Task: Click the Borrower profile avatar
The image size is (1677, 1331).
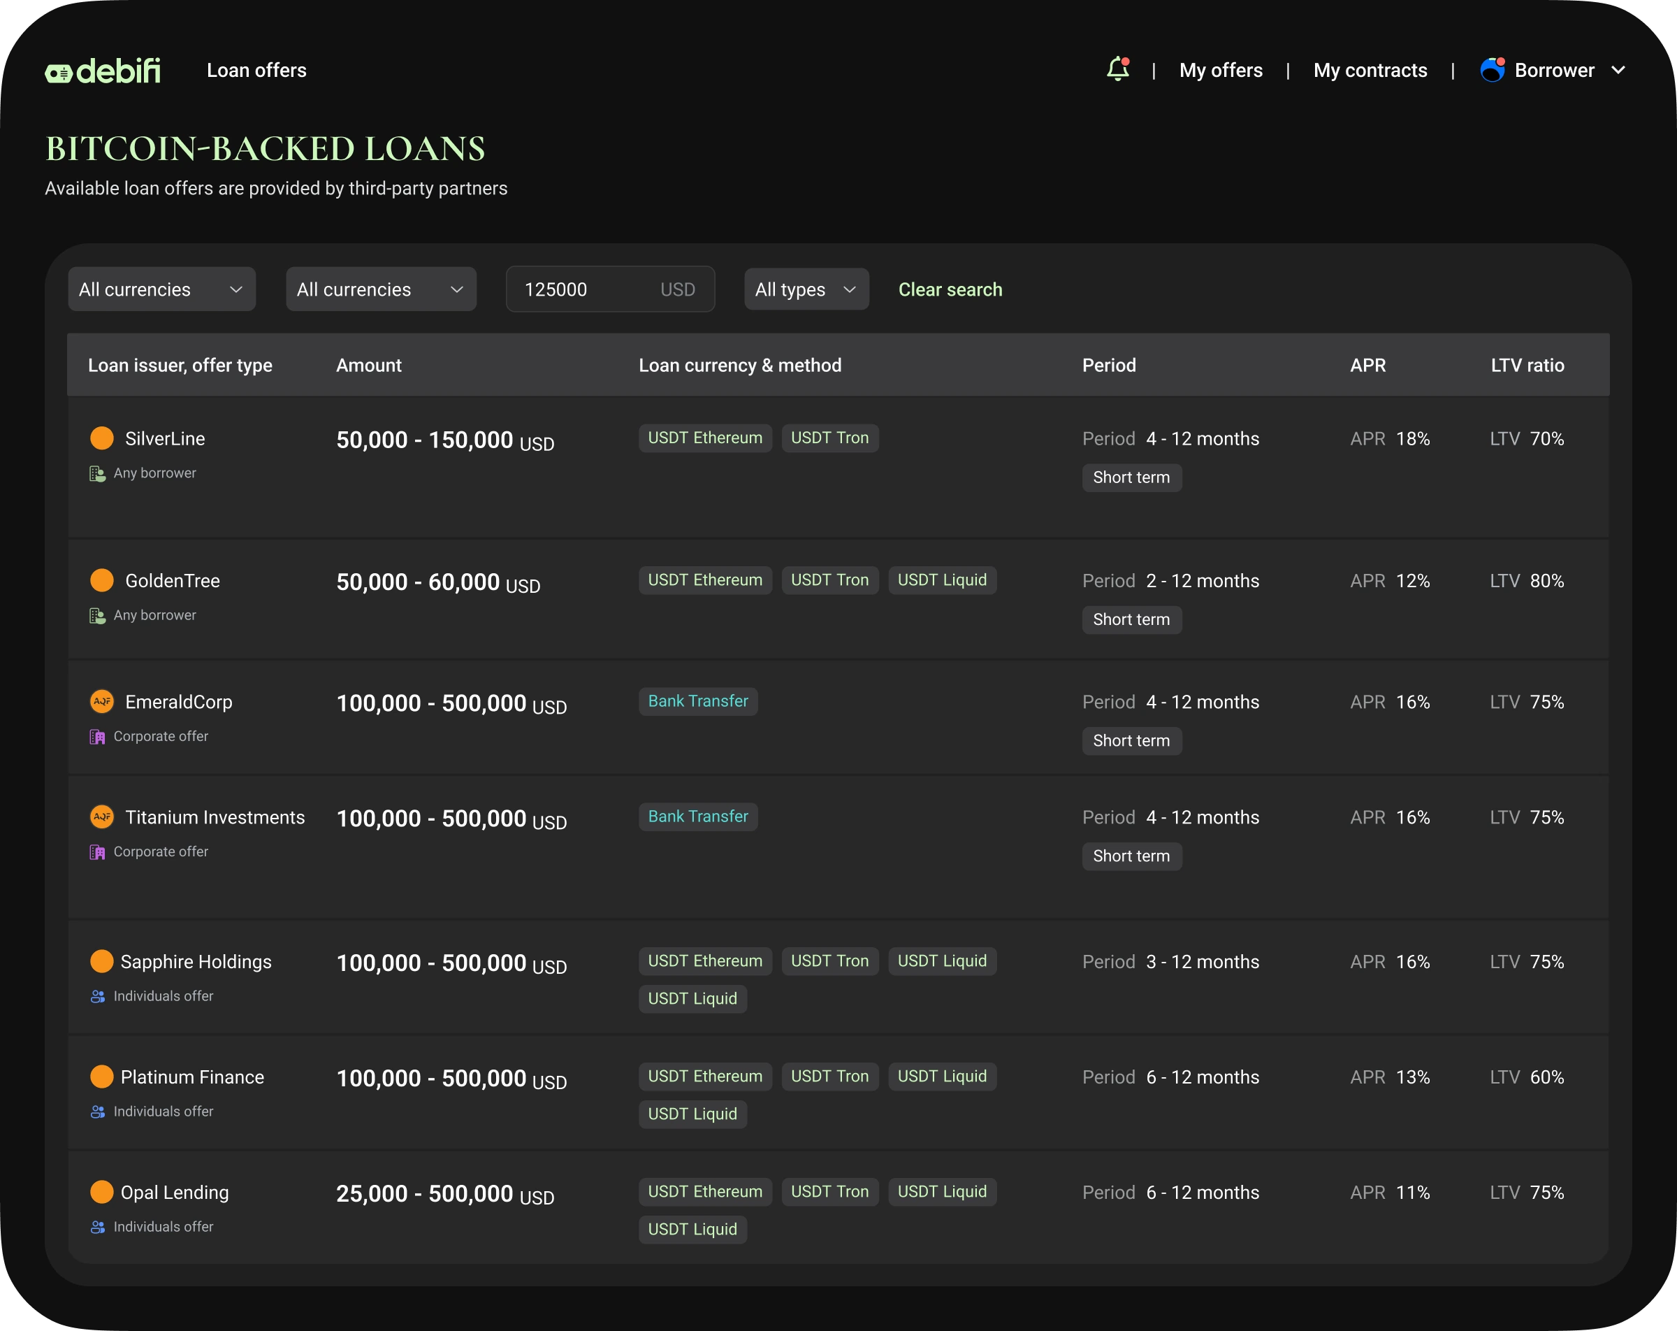Action: (x=1492, y=70)
